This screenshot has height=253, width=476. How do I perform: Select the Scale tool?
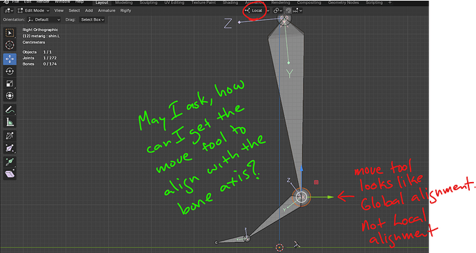10,83
